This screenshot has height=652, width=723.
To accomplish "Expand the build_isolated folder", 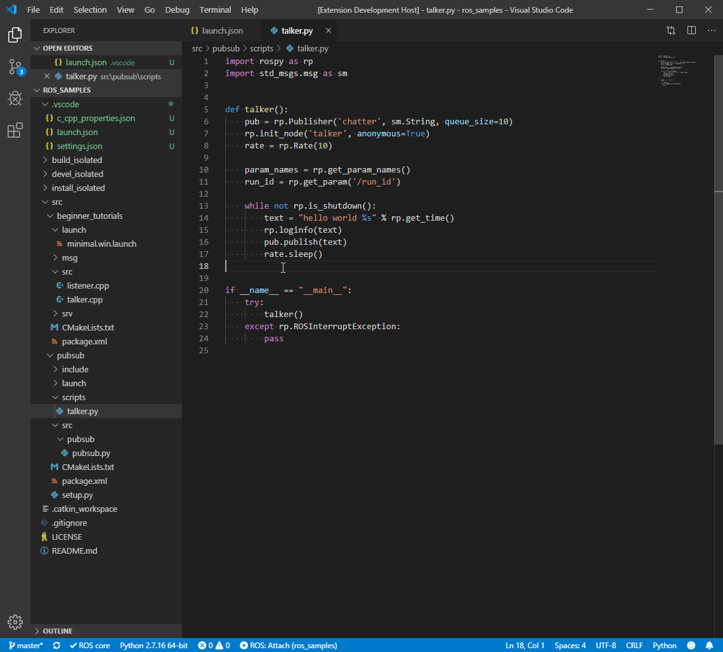I will 106,160.
